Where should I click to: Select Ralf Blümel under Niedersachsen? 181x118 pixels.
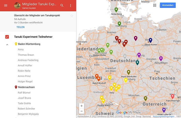[25, 93]
